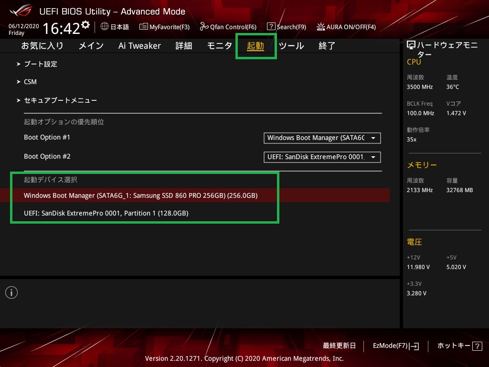The width and height of the screenshot is (489, 367).
Task: Click the +12V value 11.980 V
Action: point(418,267)
